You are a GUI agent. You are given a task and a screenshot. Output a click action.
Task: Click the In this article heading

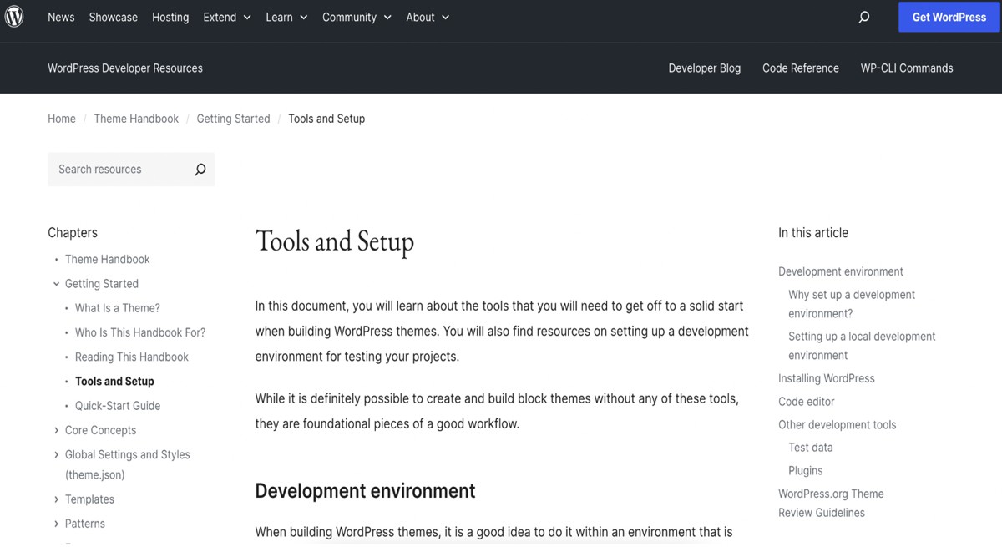point(813,233)
